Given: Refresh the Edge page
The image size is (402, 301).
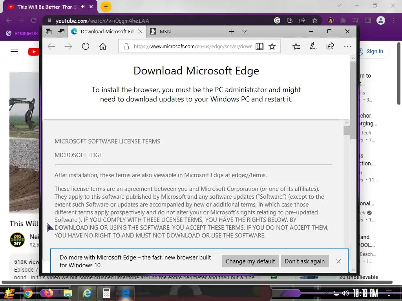Looking at the screenshot, I should [85, 46].
